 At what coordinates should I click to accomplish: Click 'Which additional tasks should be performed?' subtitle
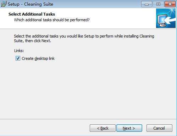tap(52, 20)
